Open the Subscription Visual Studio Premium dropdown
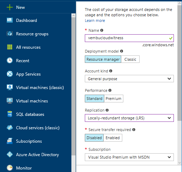Screen dimensions: 182x172 coord(129,157)
